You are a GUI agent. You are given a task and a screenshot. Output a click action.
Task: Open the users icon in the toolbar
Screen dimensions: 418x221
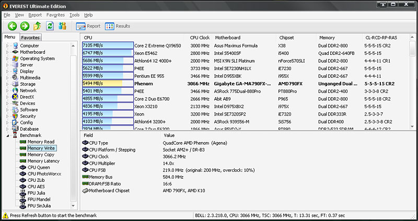coord(62,26)
